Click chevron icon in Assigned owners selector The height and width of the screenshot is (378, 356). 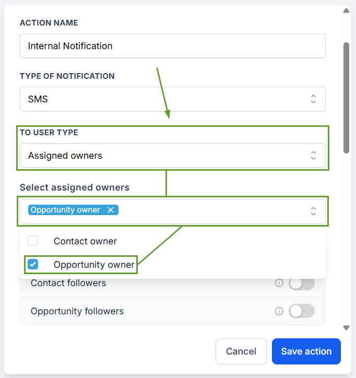click(x=313, y=156)
